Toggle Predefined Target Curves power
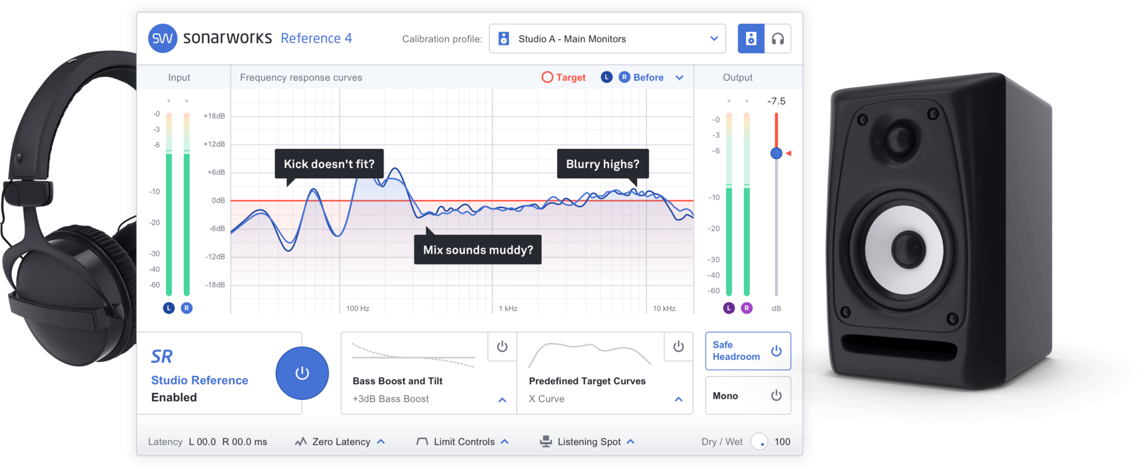 point(679,347)
